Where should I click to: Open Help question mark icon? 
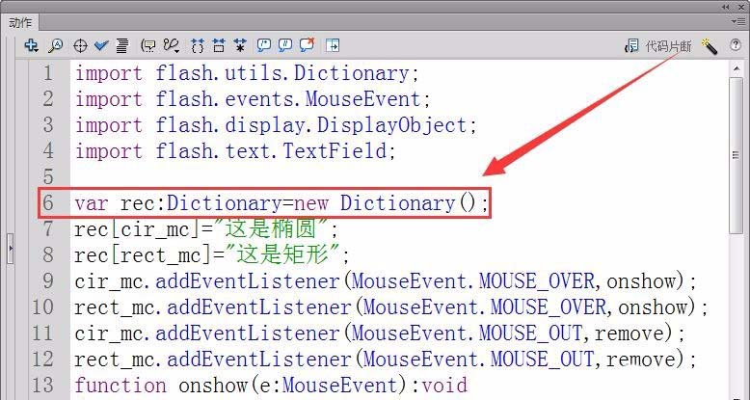736,45
